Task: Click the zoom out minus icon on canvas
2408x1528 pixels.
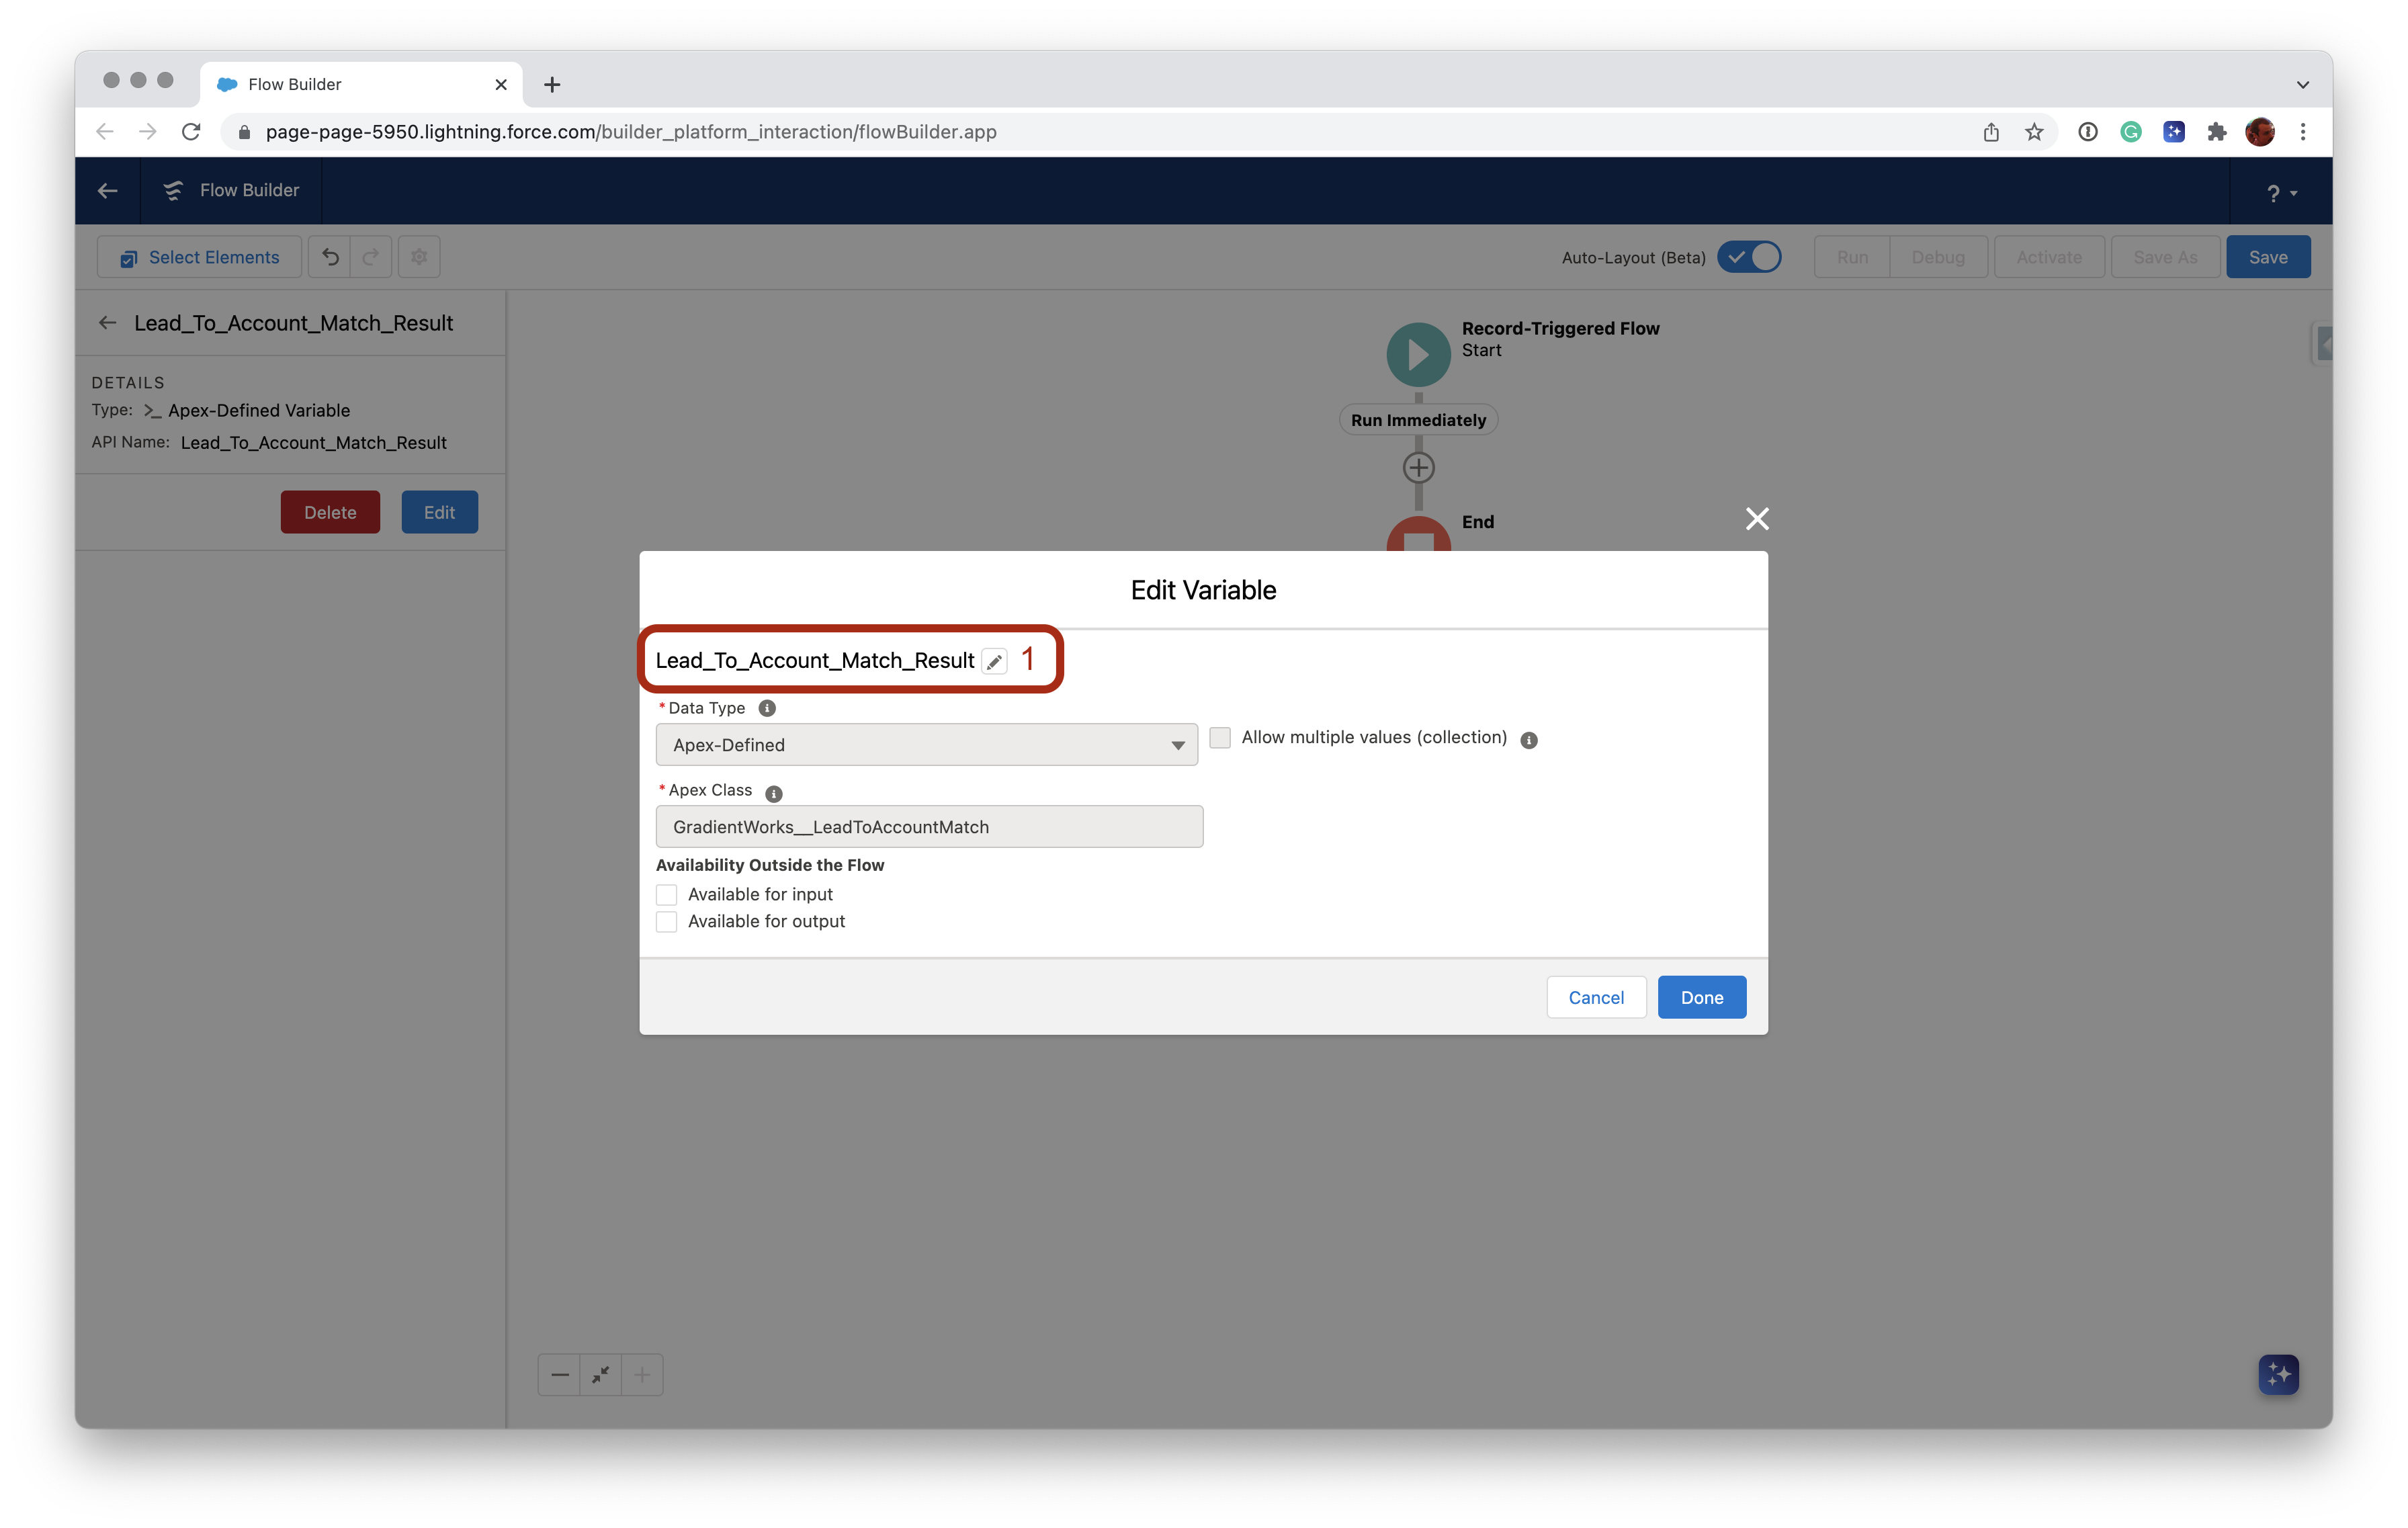Action: click(559, 1374)
